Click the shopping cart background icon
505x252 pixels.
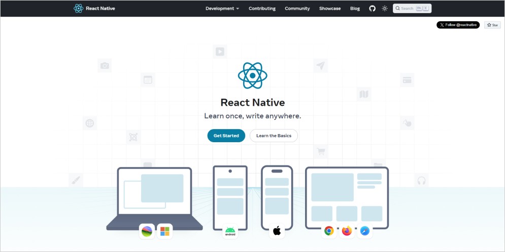click(321, 151)
